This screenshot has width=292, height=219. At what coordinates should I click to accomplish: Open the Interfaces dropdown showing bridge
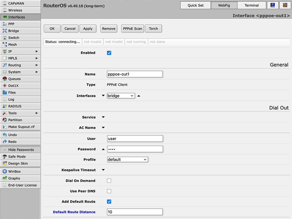[x=121, y=96]
